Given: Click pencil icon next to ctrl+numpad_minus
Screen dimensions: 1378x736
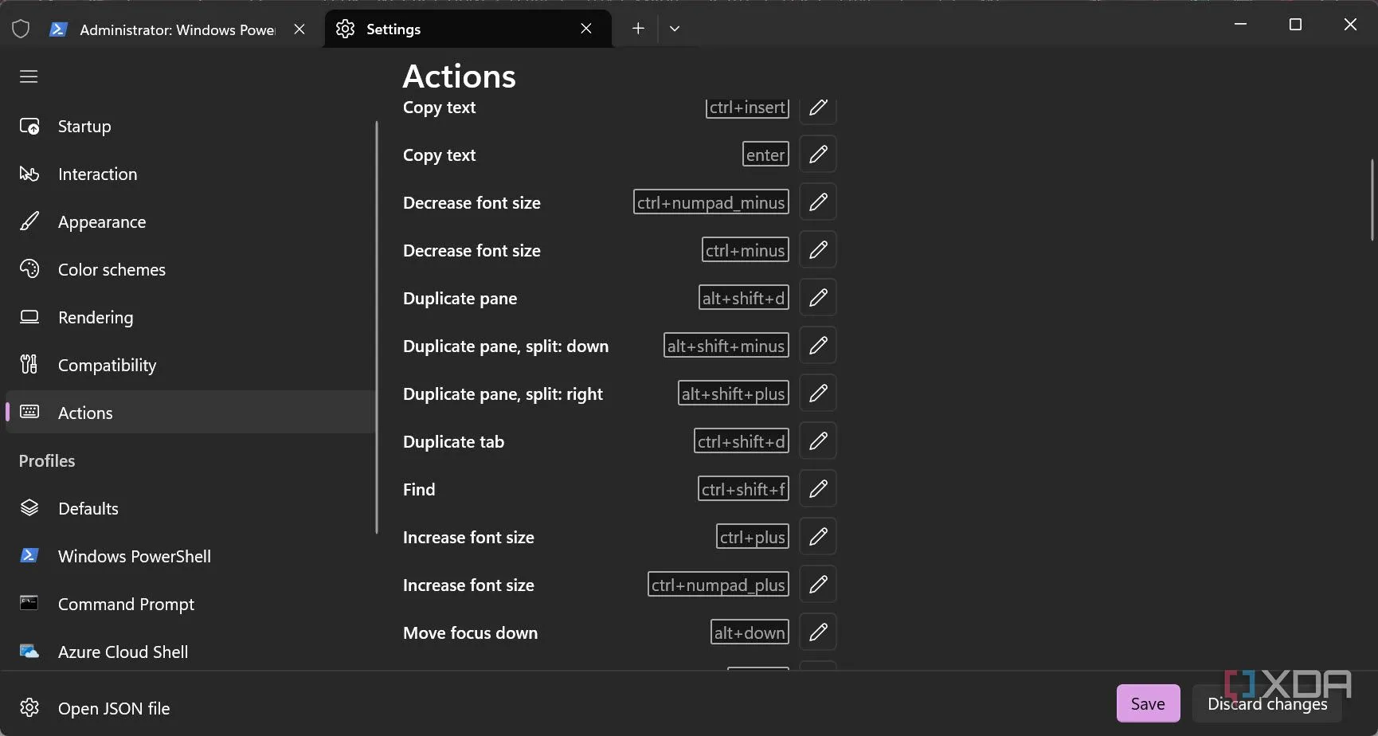Looking at the screenshot, I should coord(817,202).
